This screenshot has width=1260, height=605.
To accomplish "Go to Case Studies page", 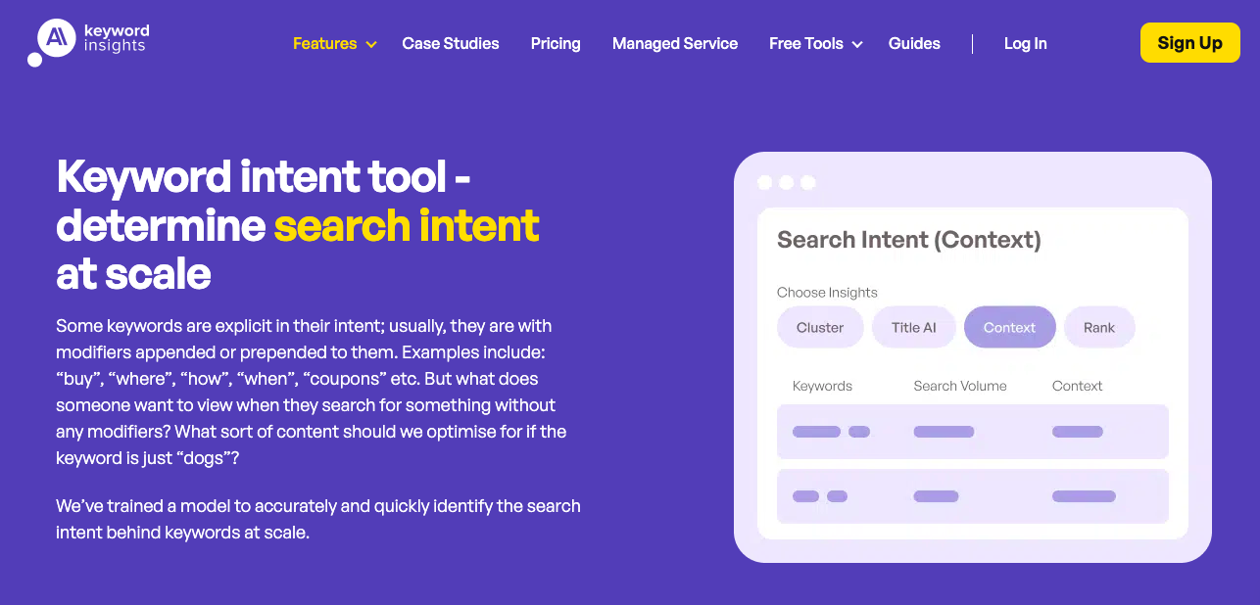I will click(x=451, y=43).
